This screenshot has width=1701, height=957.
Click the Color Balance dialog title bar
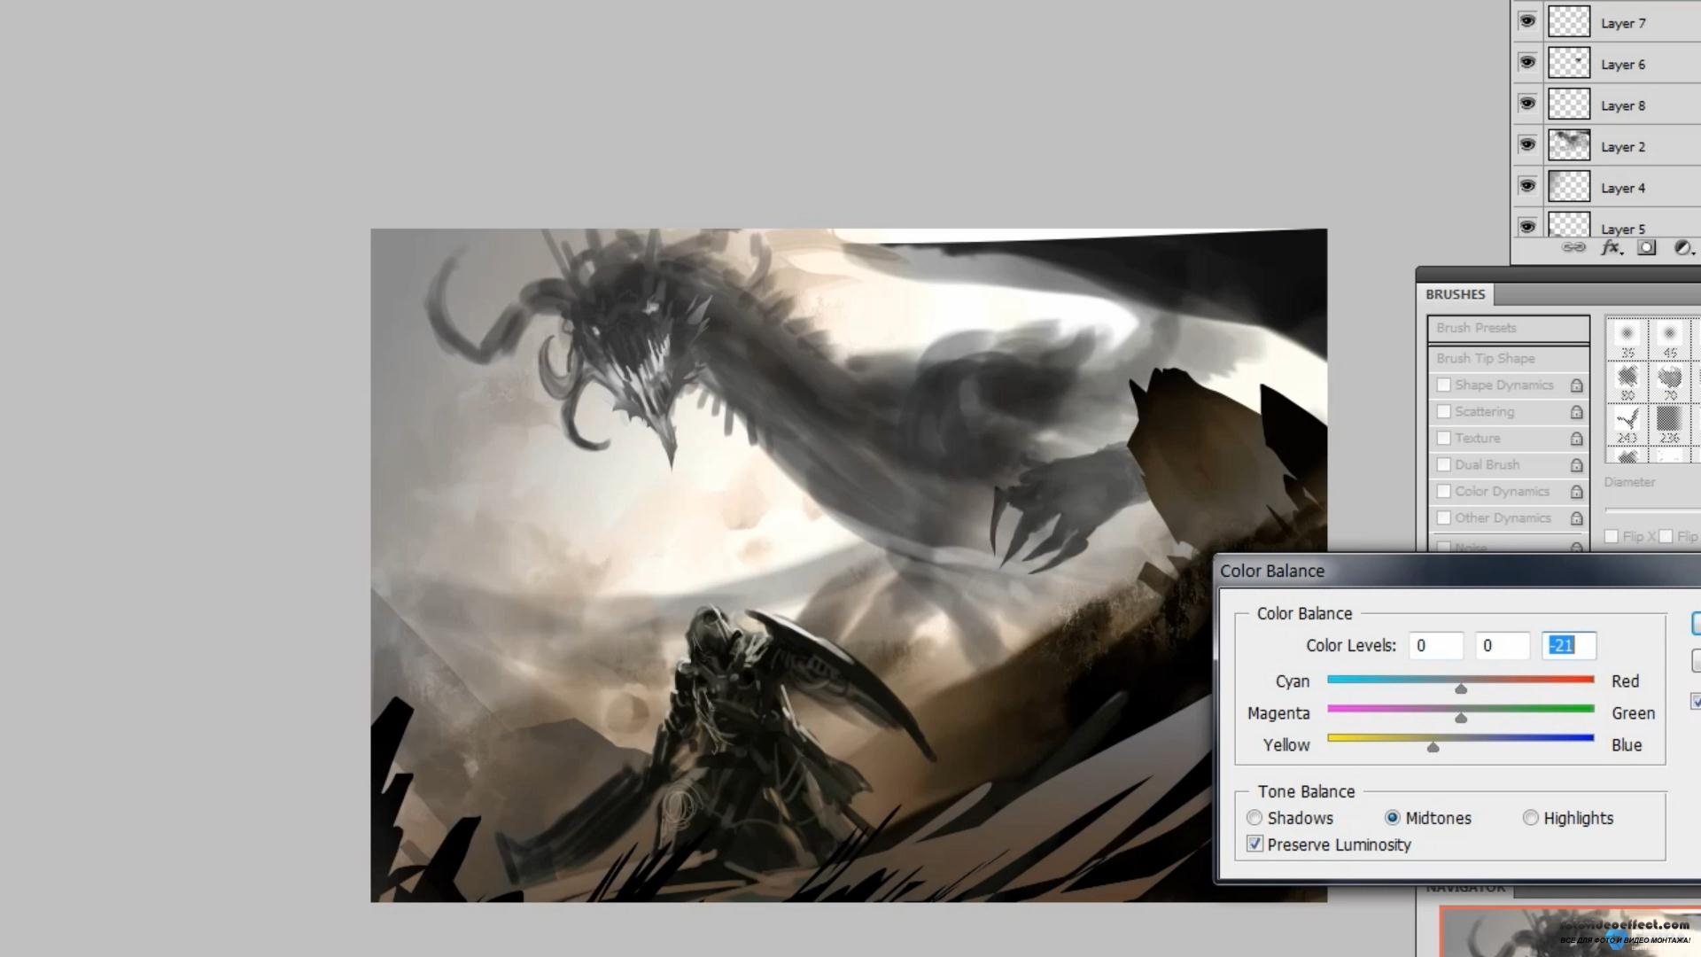pyautogui.click(x=1458, y=571)
